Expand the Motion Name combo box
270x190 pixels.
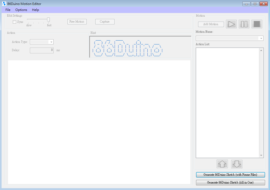tap(230, 38)
